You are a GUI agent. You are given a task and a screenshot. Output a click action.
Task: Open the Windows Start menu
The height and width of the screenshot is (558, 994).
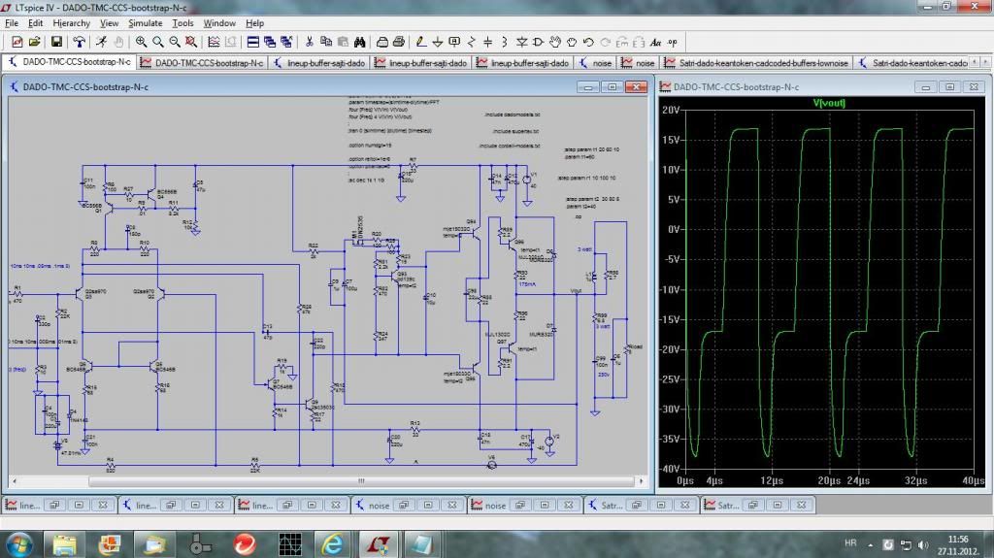(x=19, y=544)
